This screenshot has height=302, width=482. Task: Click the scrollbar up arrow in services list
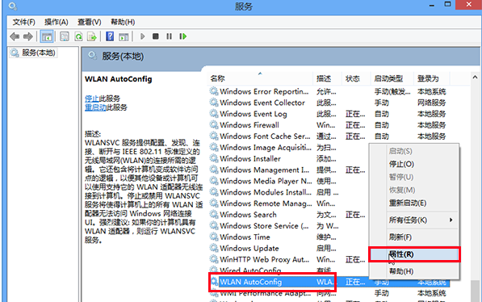475,78
